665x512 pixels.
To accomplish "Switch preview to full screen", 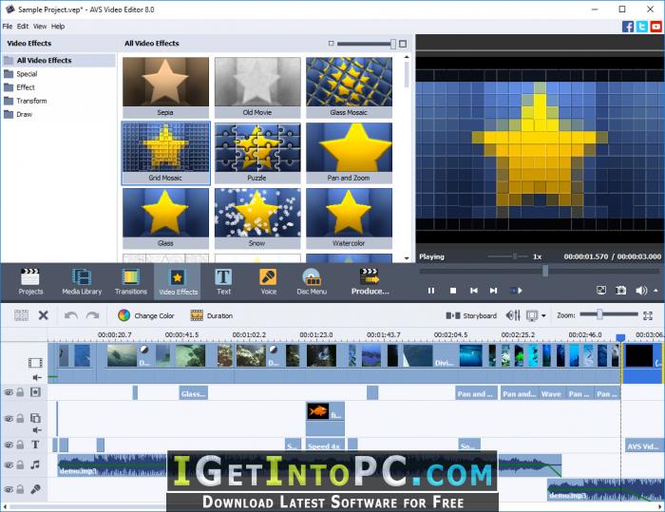I will click(601, 291).
